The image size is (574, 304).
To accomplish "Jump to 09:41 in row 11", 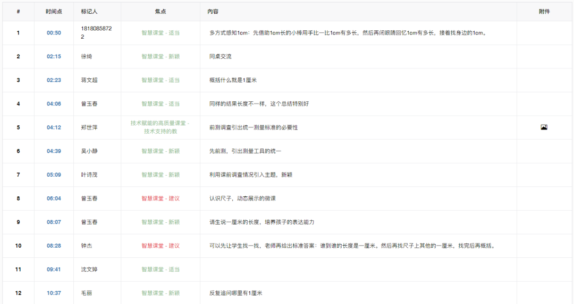I will click(x=54, y=270).
